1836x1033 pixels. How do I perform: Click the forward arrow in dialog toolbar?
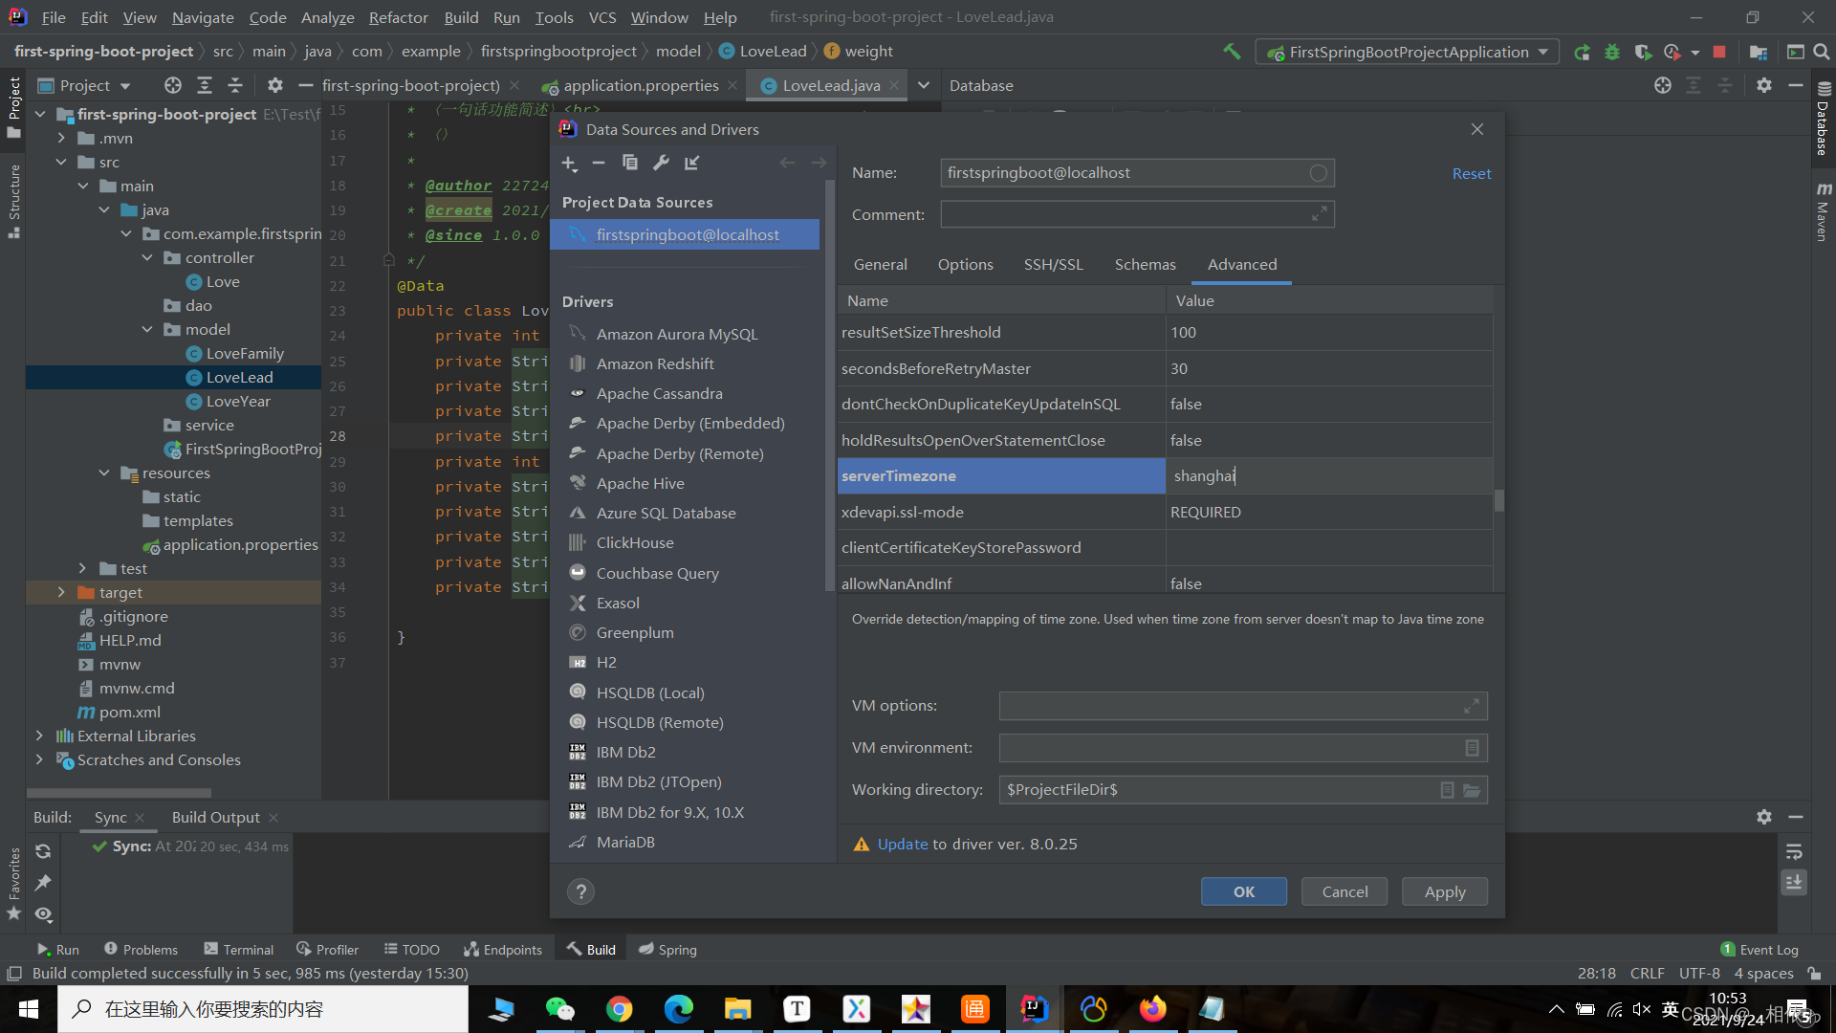pyautogui.click(x=819, y=163)
